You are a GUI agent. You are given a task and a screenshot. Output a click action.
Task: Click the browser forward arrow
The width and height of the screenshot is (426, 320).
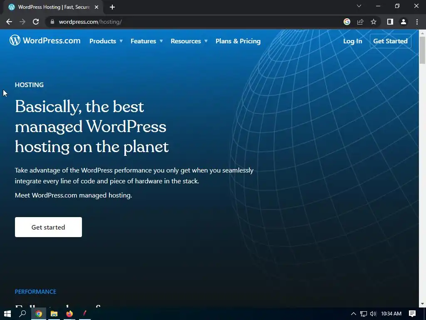[22, 22]
